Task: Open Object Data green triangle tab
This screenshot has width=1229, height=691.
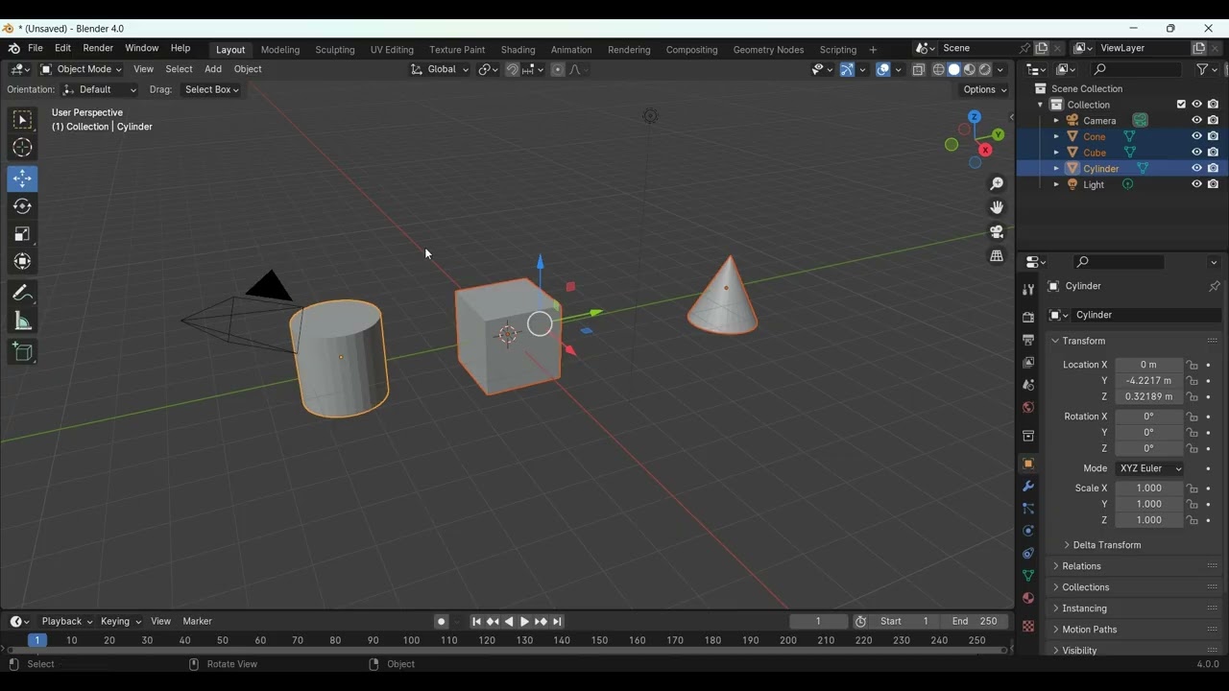Action: click(x=1028, y=576)
